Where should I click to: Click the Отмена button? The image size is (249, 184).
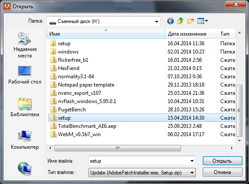222,172
